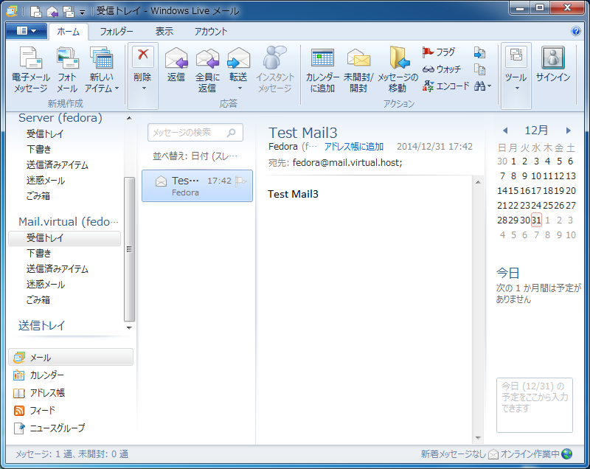Image resolution: width=590 pixels, height=469 pixels.
Task: Change sort order via 並べ替え: 日付
Action: (x=195, y=156)
